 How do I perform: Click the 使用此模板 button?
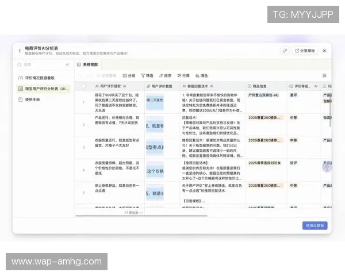pyautogui.click(x=315, y=225)
